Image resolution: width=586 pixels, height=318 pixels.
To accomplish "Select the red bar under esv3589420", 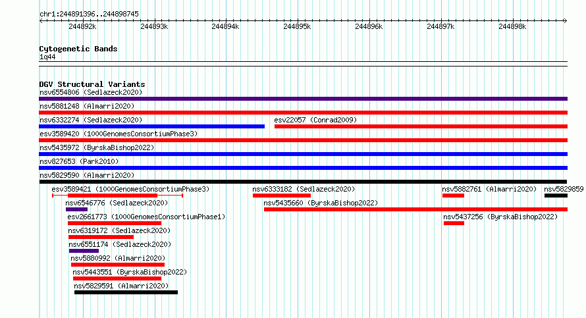I will coord(303,140).
